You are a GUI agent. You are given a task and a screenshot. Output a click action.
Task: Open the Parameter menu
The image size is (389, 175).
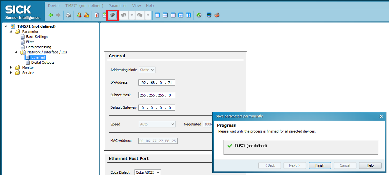(x=117, y=5)
